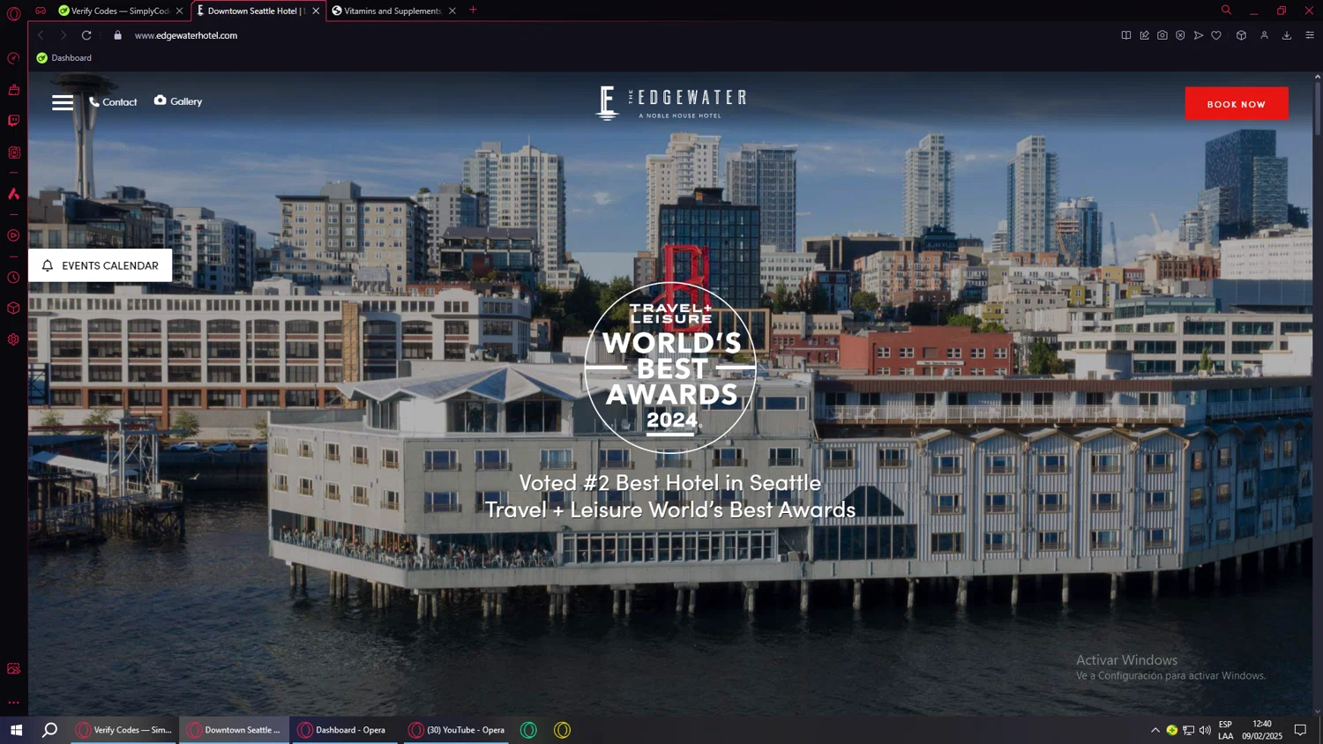The height and width of the screenshot is (744, 1323).
Task: Open GX Control speedometer in sidebar
Action: tap(13, 58)
